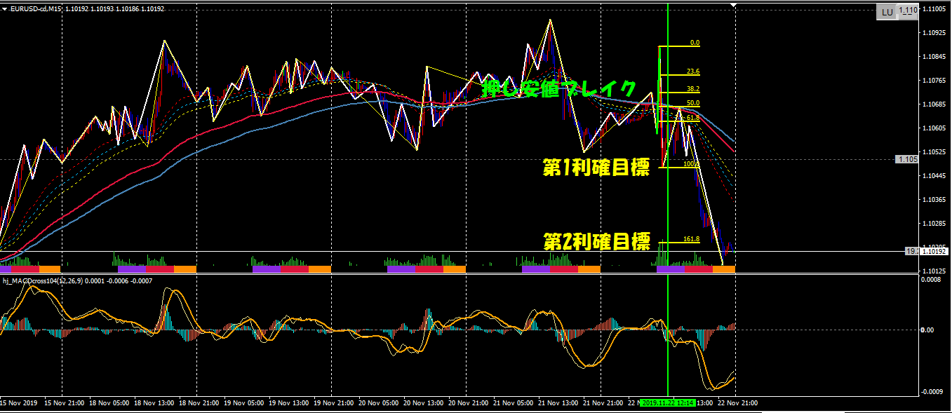Click the 20 Nov 13:00 time label

[x=424, y=403]
